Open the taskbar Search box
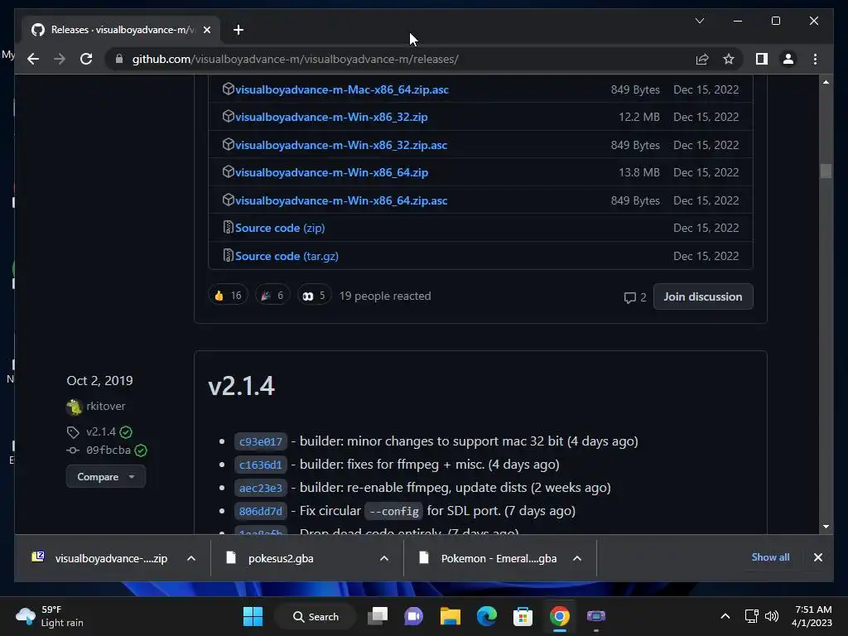 click(316, 616)
